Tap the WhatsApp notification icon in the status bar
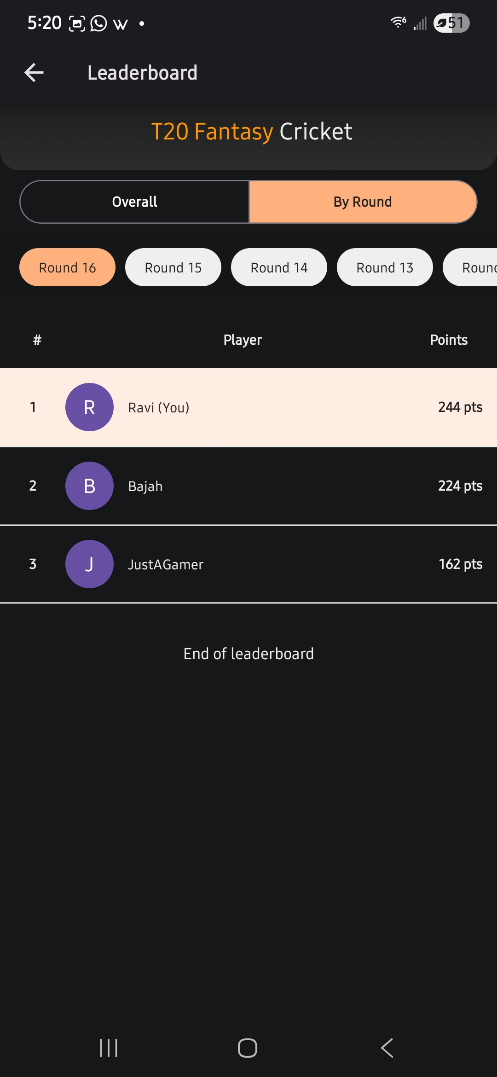 [x=98, y=23]
